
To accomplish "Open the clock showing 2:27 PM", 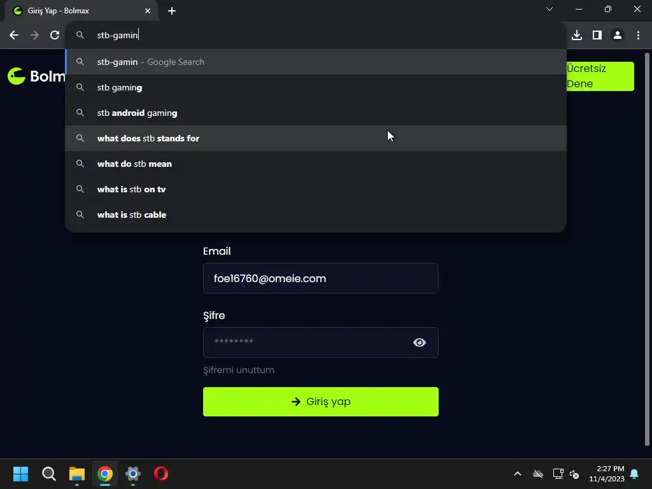I will point(607,474).
